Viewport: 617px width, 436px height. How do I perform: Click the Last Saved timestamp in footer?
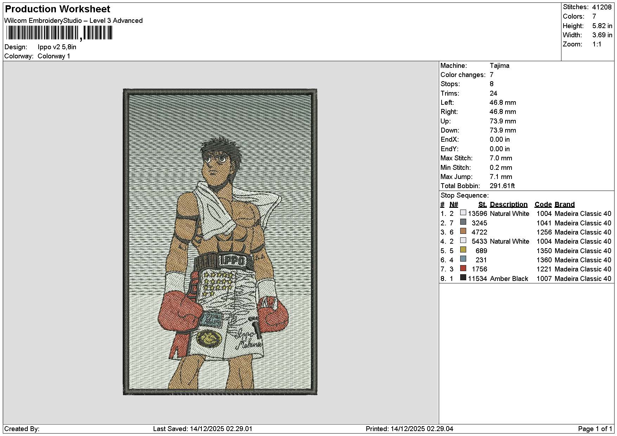pos(203,429)
